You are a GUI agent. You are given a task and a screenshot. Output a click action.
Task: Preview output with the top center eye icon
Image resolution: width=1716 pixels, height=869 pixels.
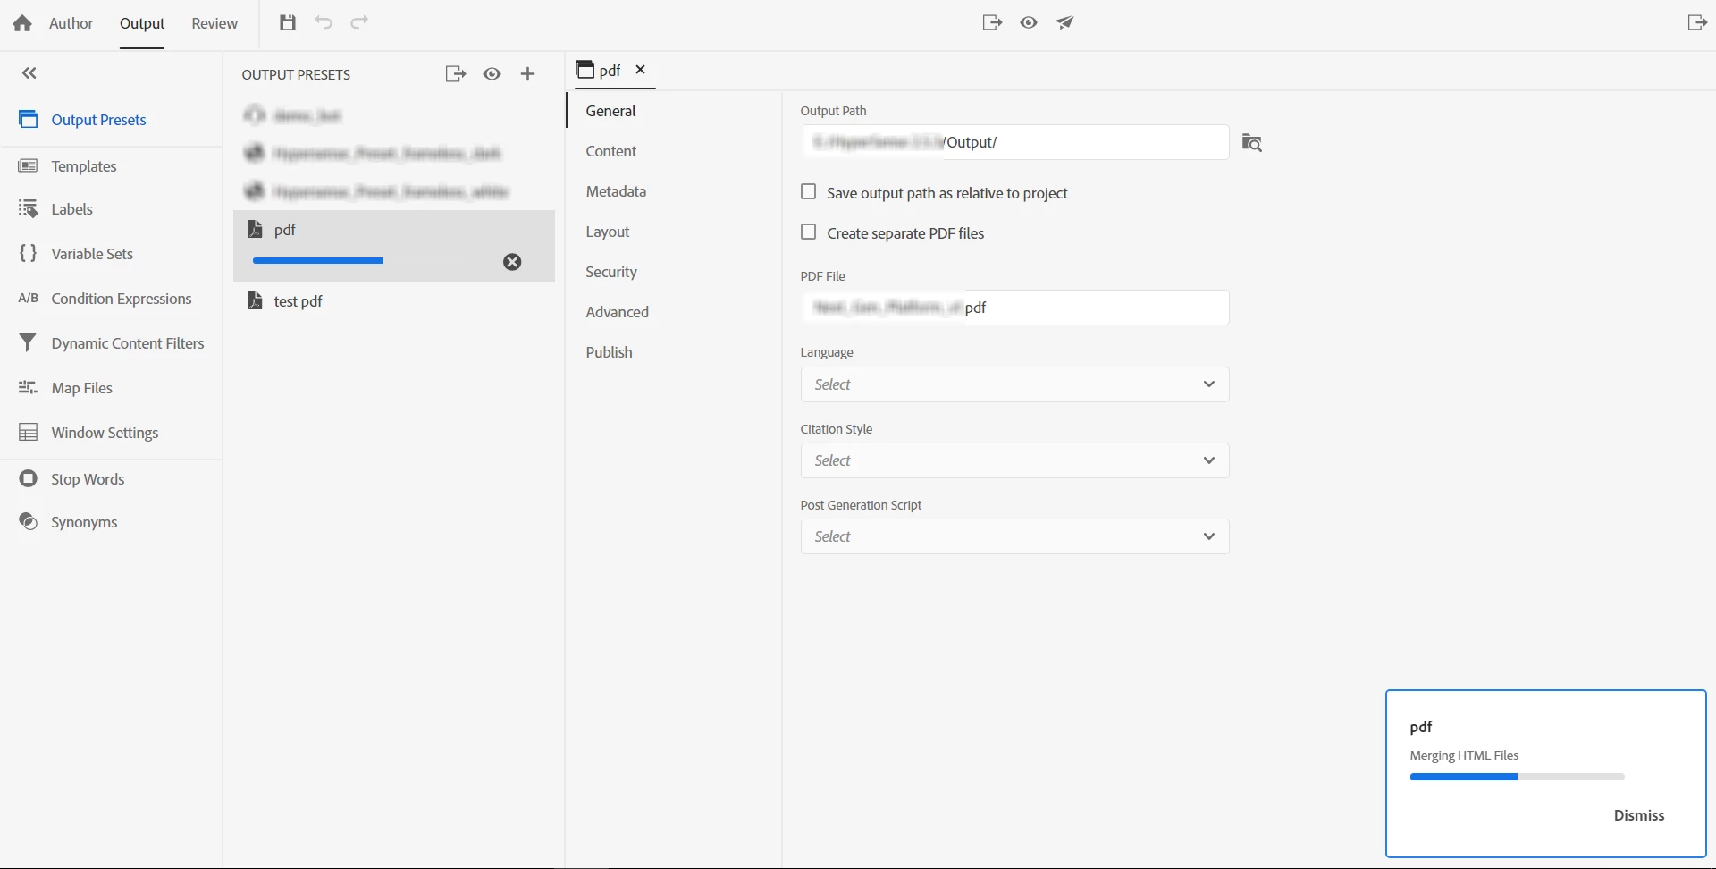pos(1029,22)
